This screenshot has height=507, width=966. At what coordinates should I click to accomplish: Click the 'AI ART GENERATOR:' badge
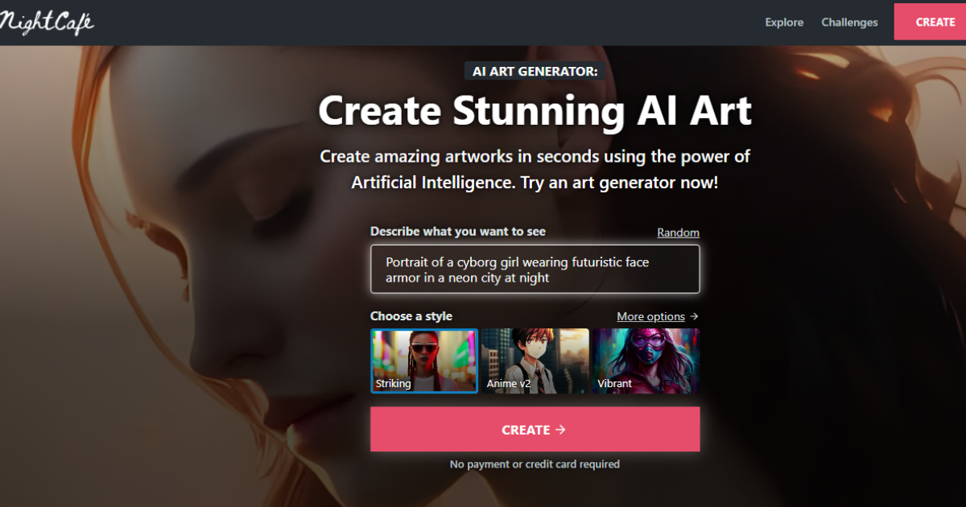click(x=535, y=71)
